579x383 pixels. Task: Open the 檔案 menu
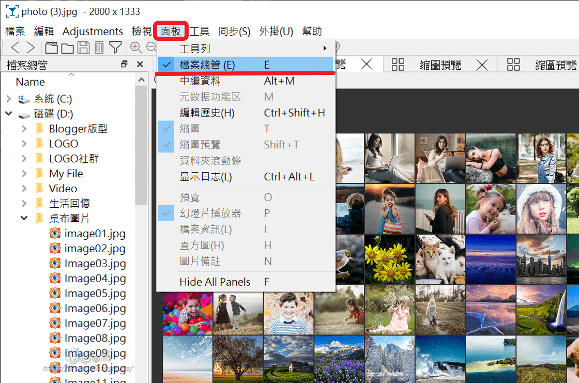tap(15, 31)
